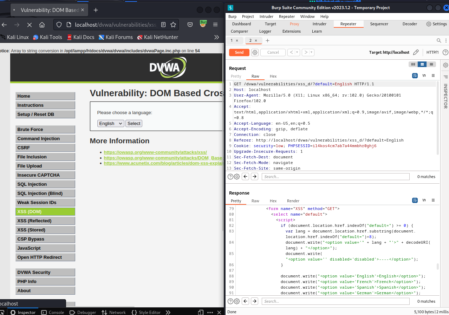The width and height of the screenshot is (449, 315).
Task: Send the Repeater request
Action: click(239, 52)
